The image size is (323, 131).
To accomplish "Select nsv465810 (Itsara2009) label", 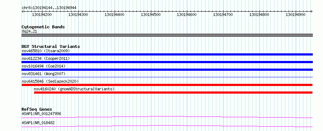I will [46, 51].
